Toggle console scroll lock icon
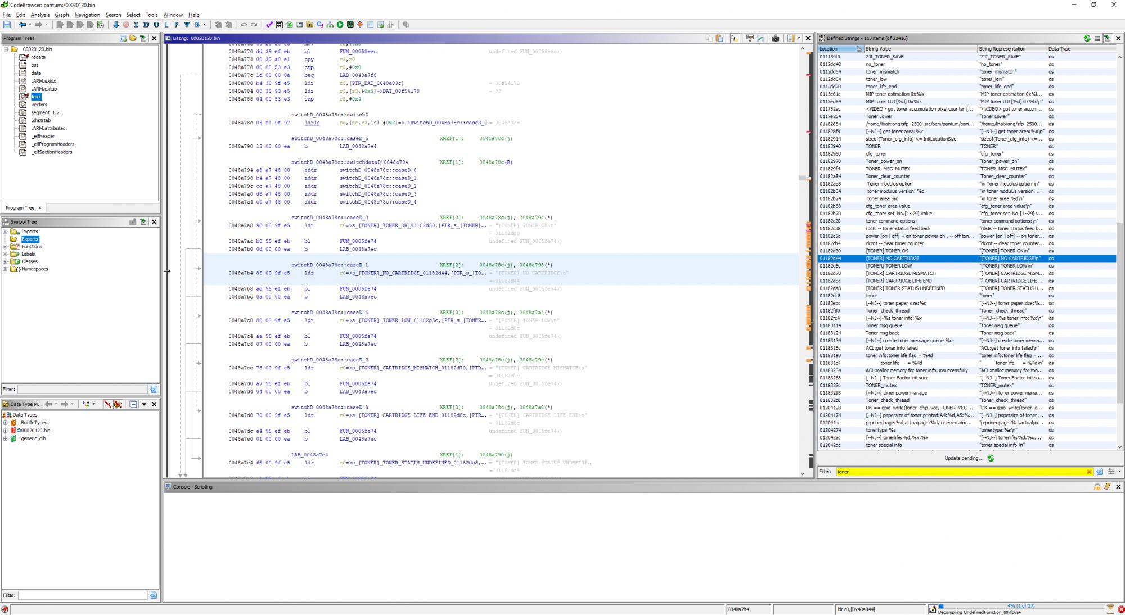This screenshot has height=615, width=1125. (x=1097, y=487)
